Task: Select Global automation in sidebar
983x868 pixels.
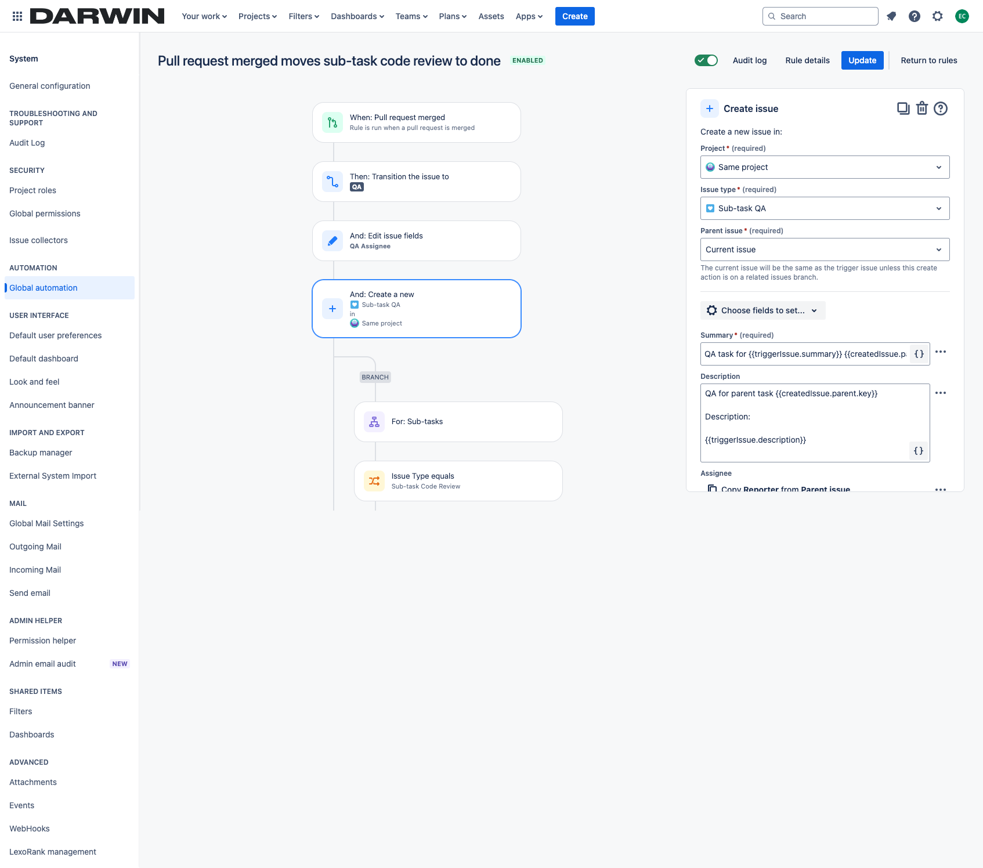Action: click(70, 288)
